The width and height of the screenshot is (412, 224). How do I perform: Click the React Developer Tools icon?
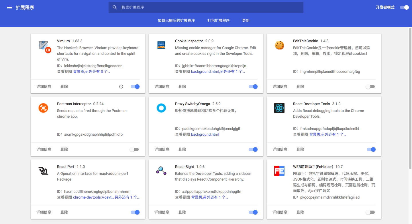pos(279,108)
